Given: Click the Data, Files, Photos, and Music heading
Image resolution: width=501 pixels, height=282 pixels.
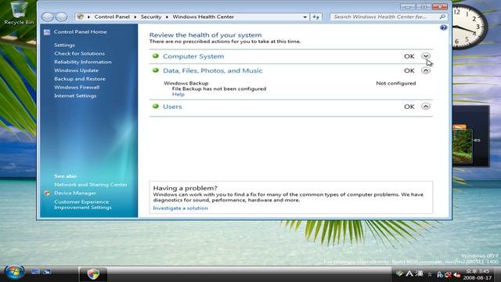Looking at the screenshot, I should click(x=212, y=70).
